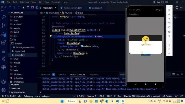Open the GitHub sidebar view

[x=3, y=67]
